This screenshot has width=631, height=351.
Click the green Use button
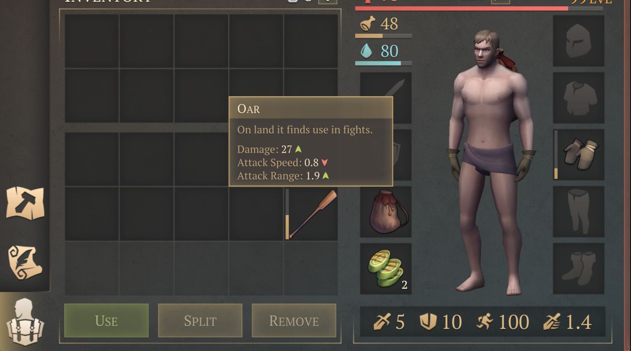(106, 320)
